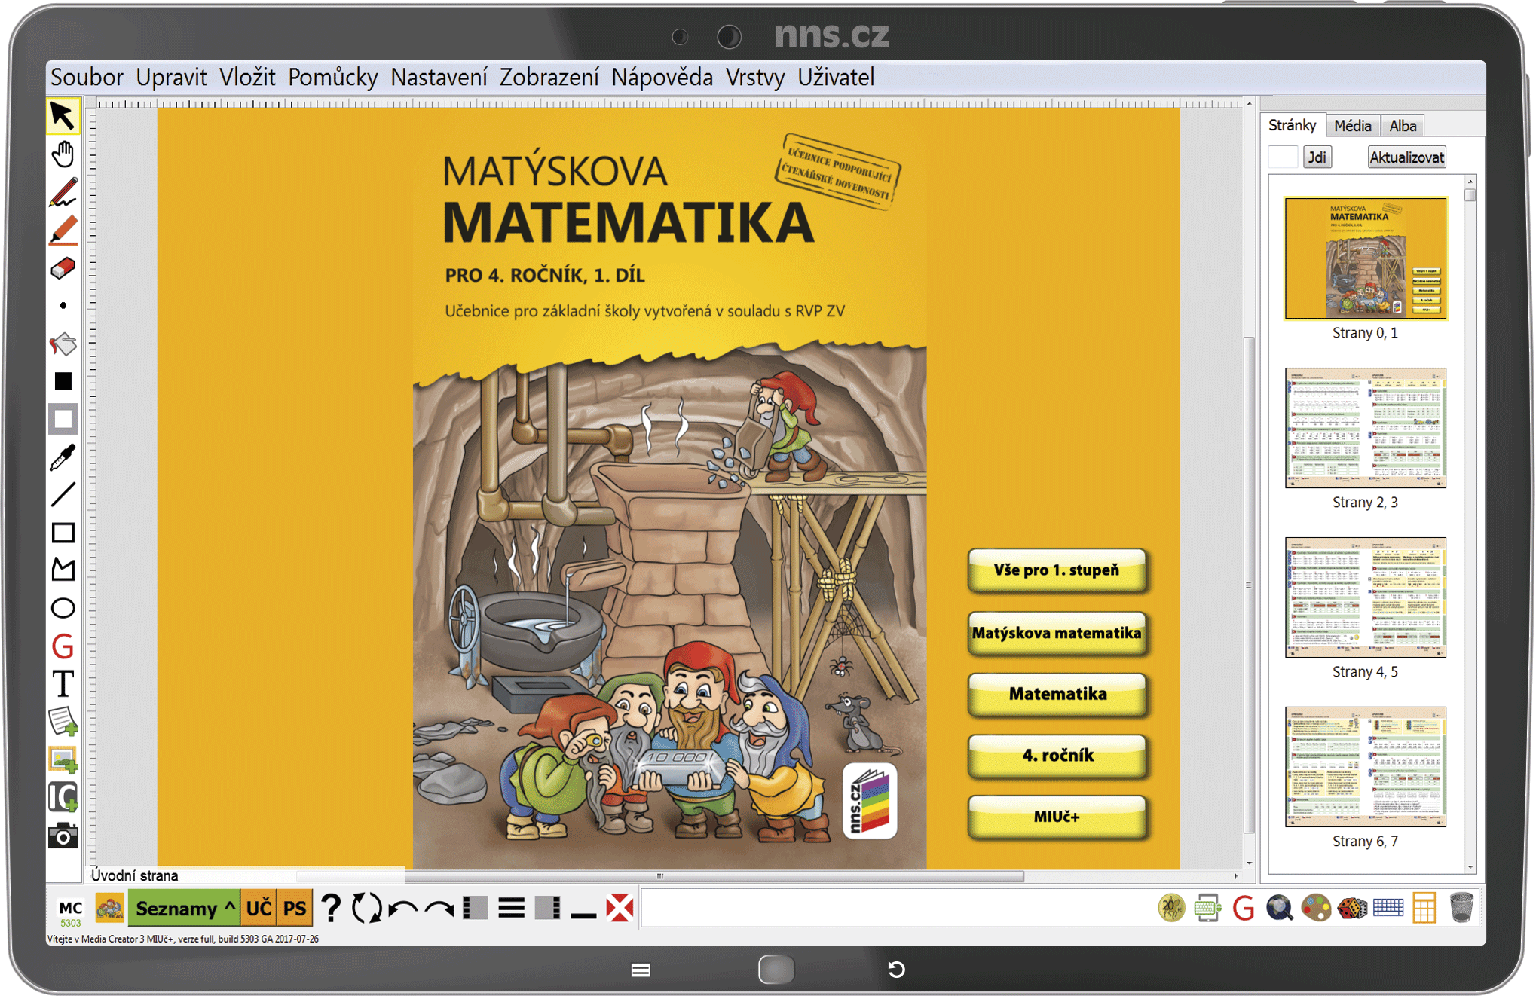Viewport: 1536px width, 996px height.
Task: Click the trash bin icon
Action: click(x=1461, y=908)
